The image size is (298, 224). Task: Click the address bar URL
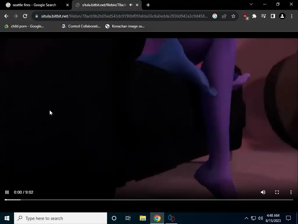click(x=124, y=16)
